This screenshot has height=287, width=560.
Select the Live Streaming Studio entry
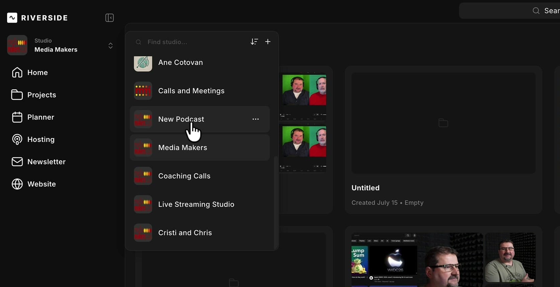coord(200,204)
